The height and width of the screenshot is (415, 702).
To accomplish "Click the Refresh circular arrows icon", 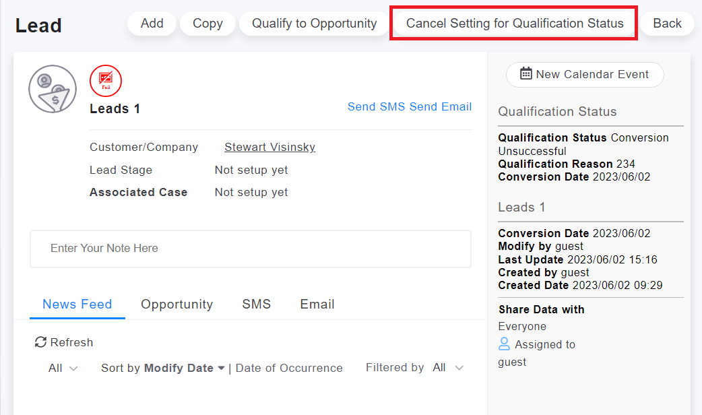I will (41, 342).
